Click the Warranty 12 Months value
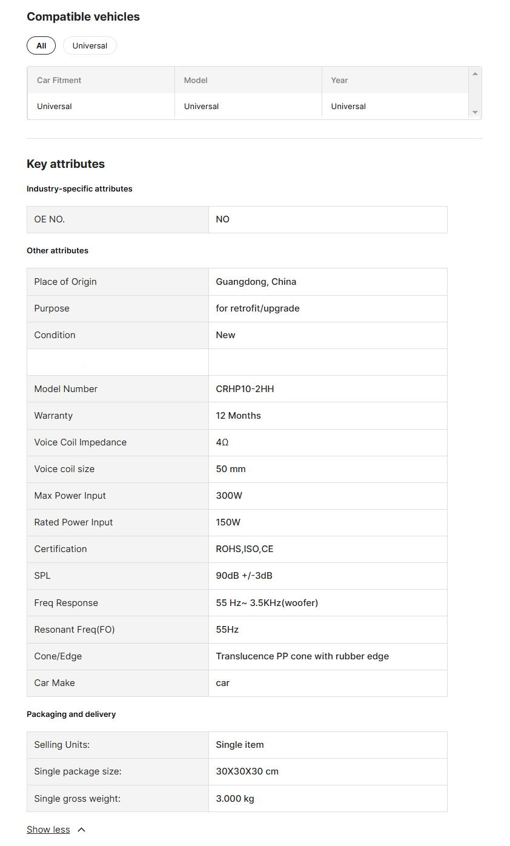Screen dimensions: 510x846 pos(239,416)
